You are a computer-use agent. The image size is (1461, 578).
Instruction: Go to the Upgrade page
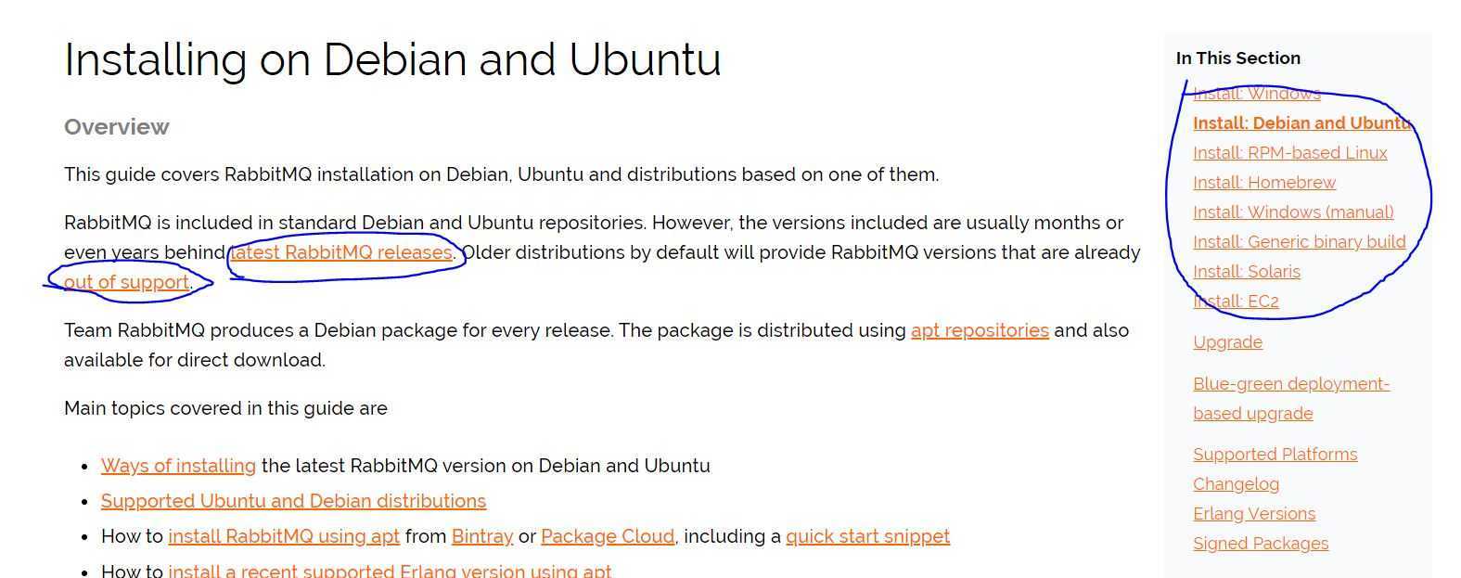tap(1227, 342)
